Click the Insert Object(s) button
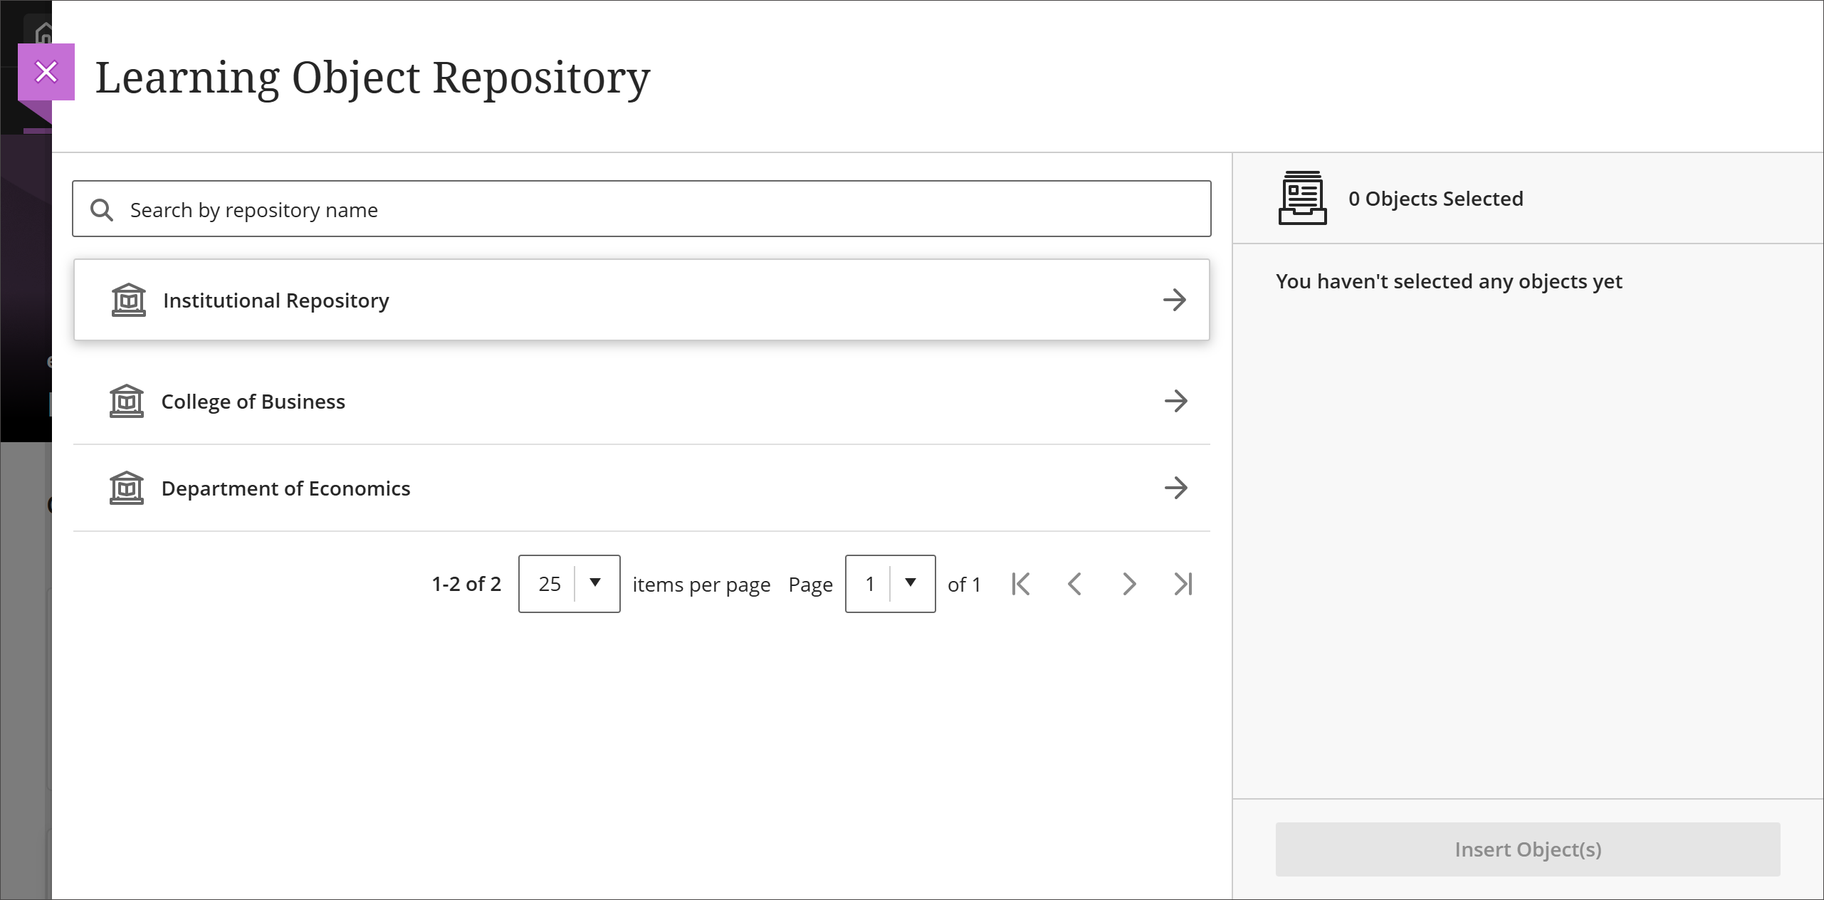Screen dimensions: 1824x900 (x=1528, y=849)
